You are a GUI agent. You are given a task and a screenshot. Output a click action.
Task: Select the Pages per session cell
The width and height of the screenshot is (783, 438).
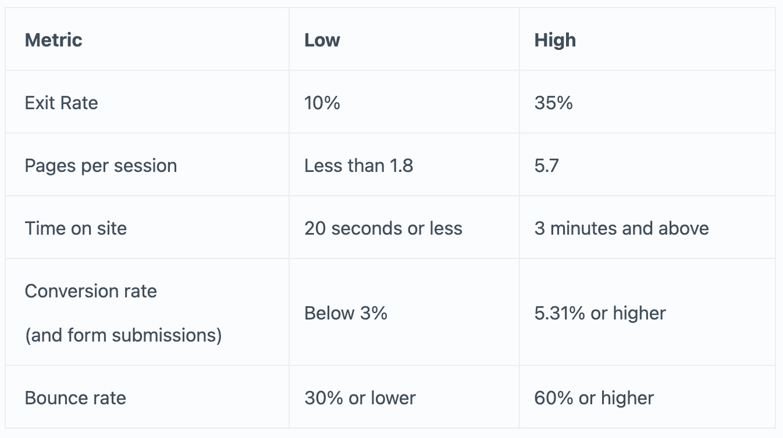click(101, 166)
